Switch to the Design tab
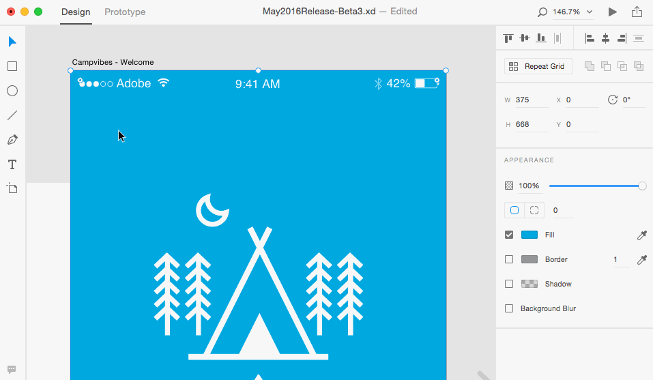 point(76,12)
